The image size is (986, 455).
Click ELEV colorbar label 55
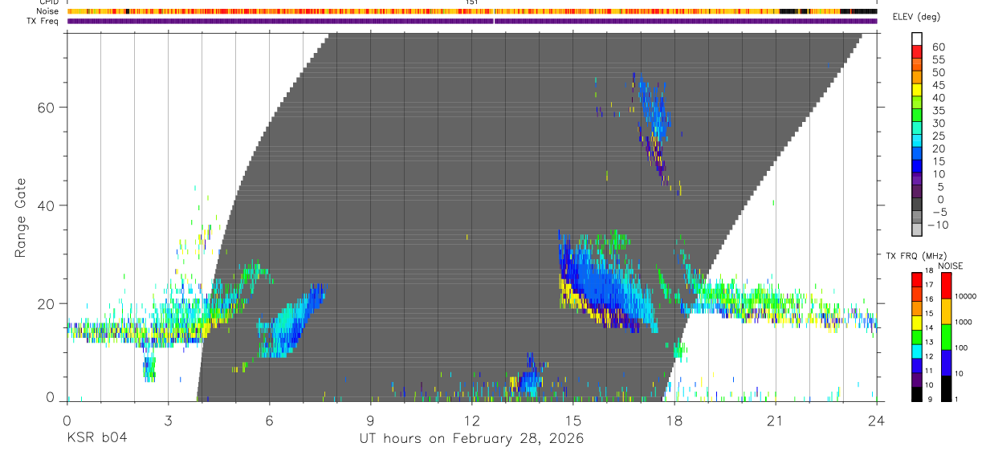point(938,60)
